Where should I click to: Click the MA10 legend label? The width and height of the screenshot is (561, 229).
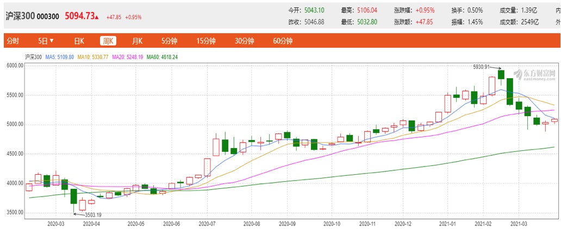pos(93,56)
